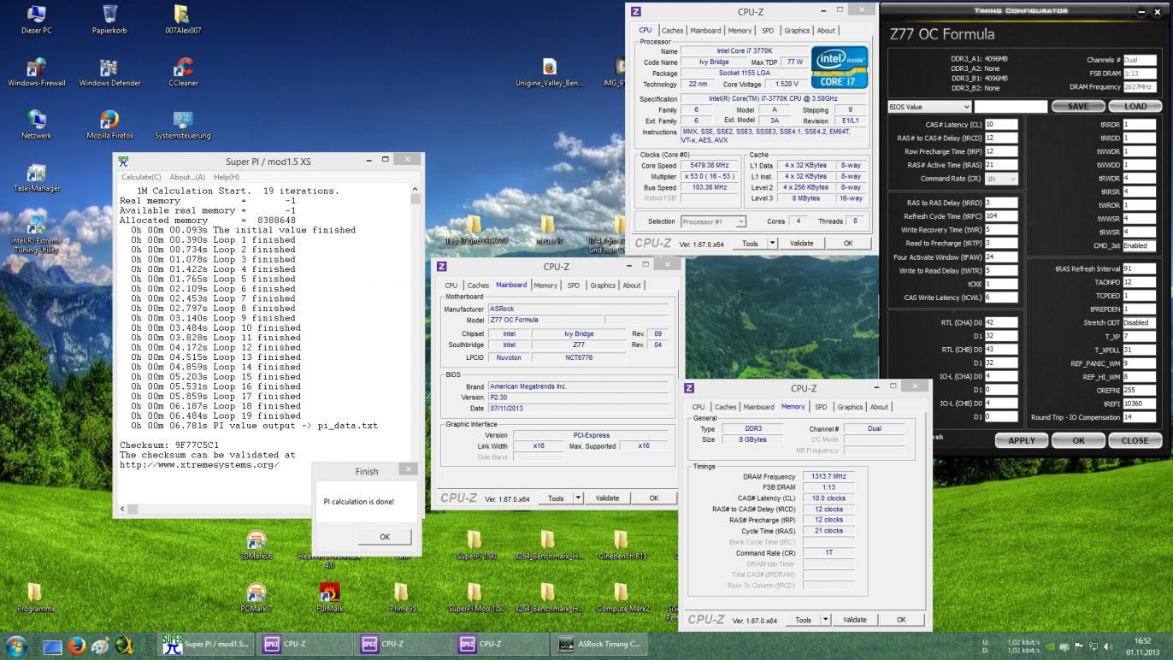Click the taskbar clock showing 16:52
The image size is (1173, 660).
tap(1143, 640)
